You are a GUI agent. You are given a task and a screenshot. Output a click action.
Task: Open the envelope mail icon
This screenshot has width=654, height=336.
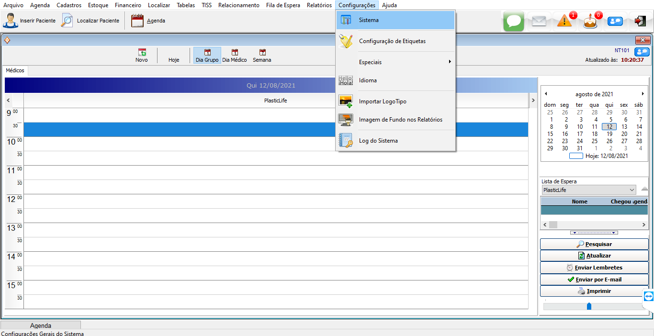(x=539, y=22)
